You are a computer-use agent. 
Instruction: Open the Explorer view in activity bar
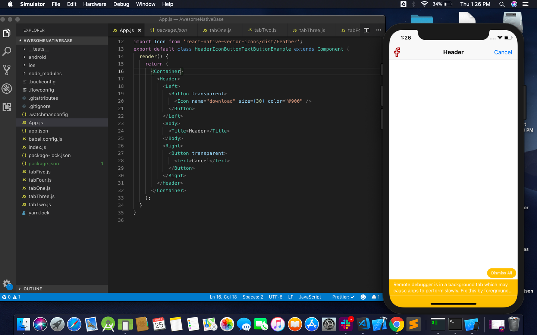click(7, 33)
